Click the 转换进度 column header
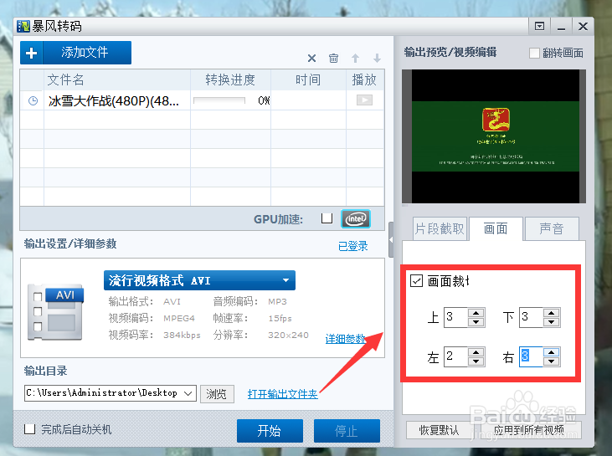 coord(230,79)
